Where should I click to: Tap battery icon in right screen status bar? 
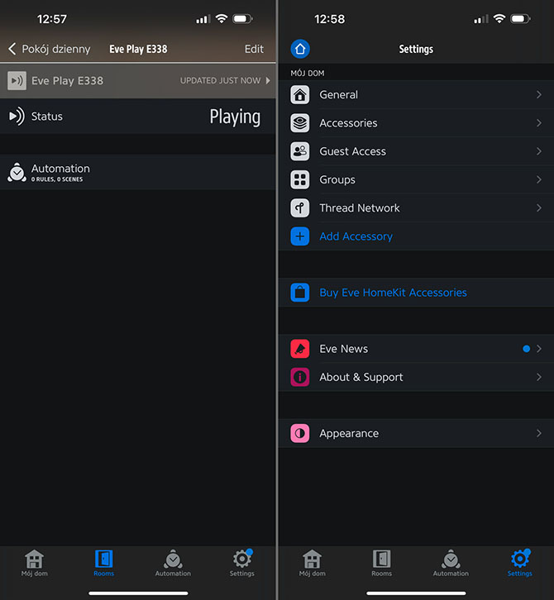point(520,18)
